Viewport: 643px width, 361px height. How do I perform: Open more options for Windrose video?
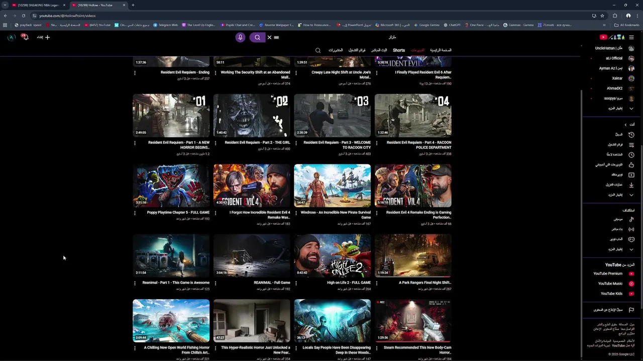coord(296,213)
